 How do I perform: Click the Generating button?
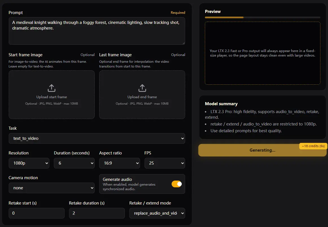tap(262, 150)
